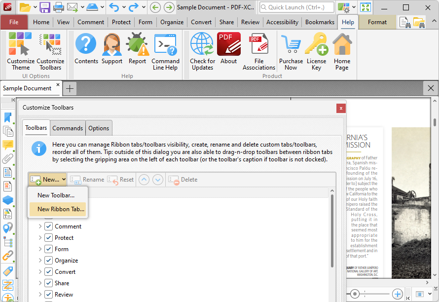Click the Undo arrow

(114, 7)
